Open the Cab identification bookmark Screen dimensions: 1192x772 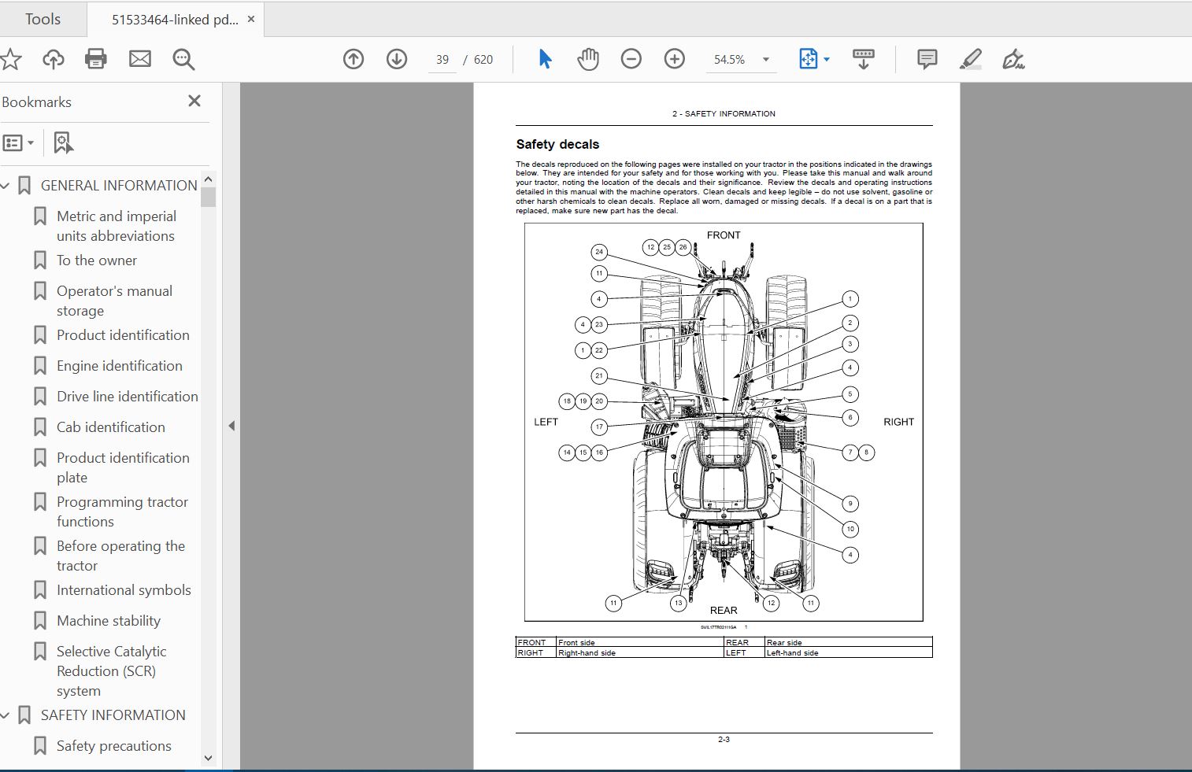[111, 427]
